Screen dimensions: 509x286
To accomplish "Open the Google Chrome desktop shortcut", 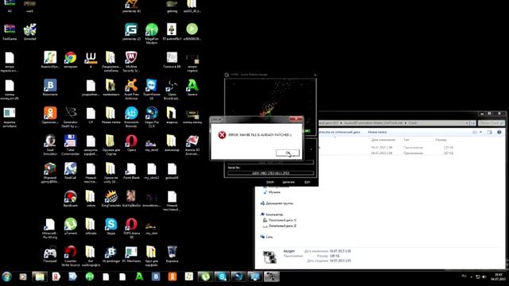I will (x=71, y=60).
